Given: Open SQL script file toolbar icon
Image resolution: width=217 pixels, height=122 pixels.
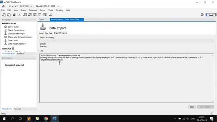Looking at the screenshot, I should [9, 15].
